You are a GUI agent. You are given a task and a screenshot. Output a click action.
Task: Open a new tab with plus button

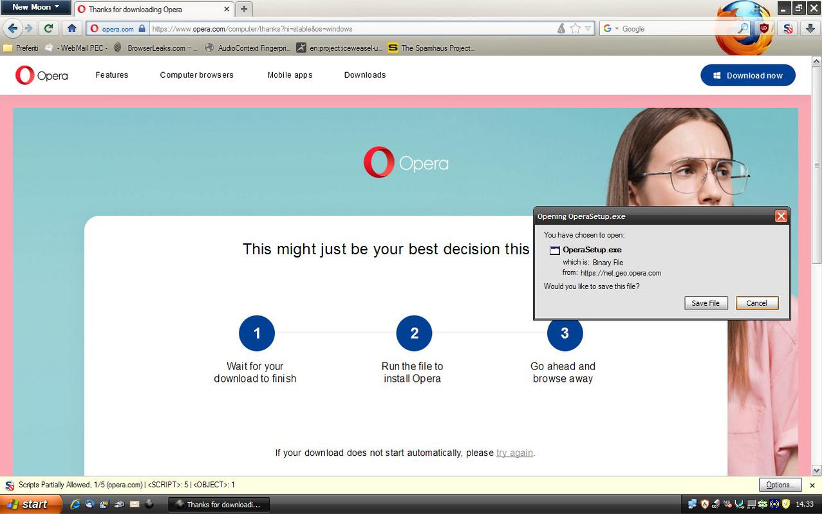pos(244,9)
